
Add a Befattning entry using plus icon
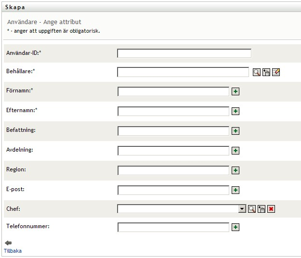point(236,131)
